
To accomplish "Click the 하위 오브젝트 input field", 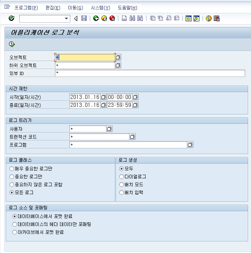I will coord(85,65).
